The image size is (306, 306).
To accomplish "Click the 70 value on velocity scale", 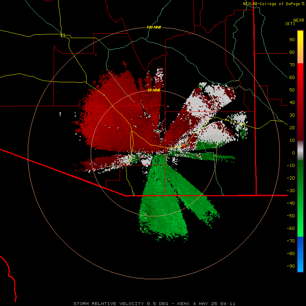I will [x=292, y=65].
